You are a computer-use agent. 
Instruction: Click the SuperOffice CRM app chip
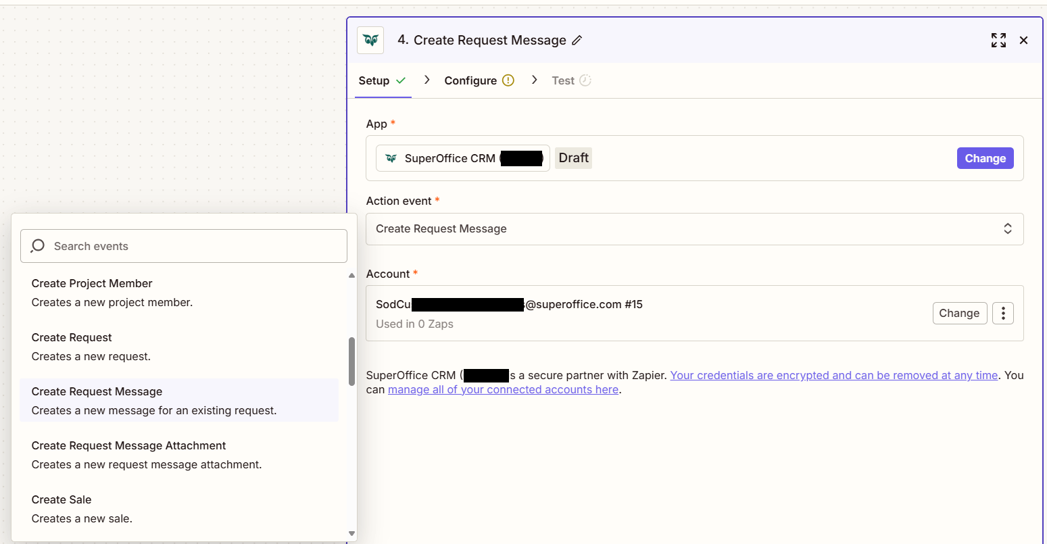(x=463, y=158)
